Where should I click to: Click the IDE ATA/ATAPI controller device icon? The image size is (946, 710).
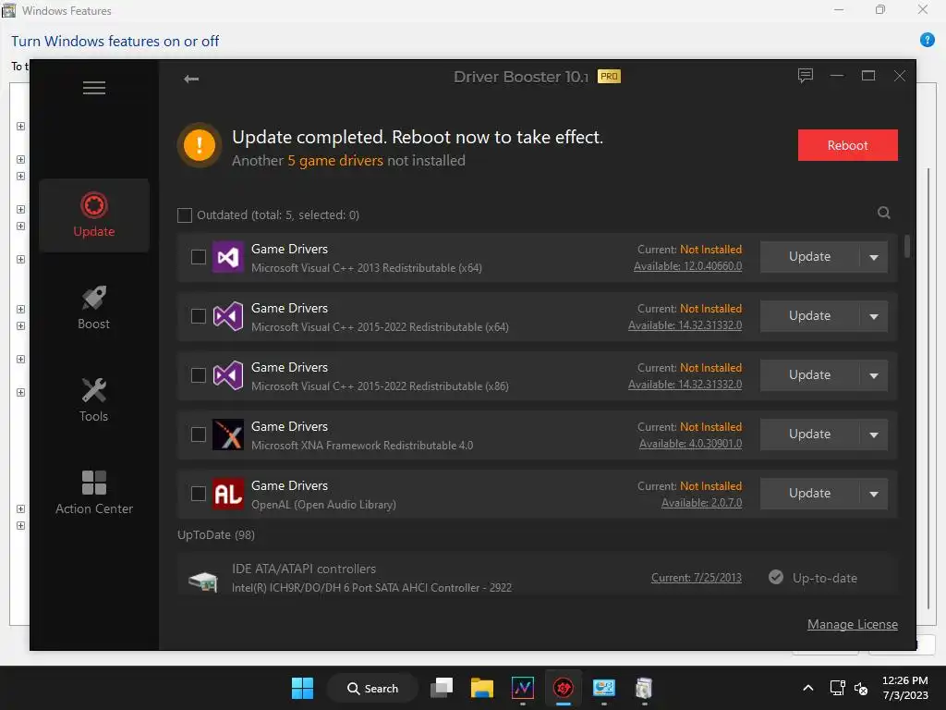[203, 581]
